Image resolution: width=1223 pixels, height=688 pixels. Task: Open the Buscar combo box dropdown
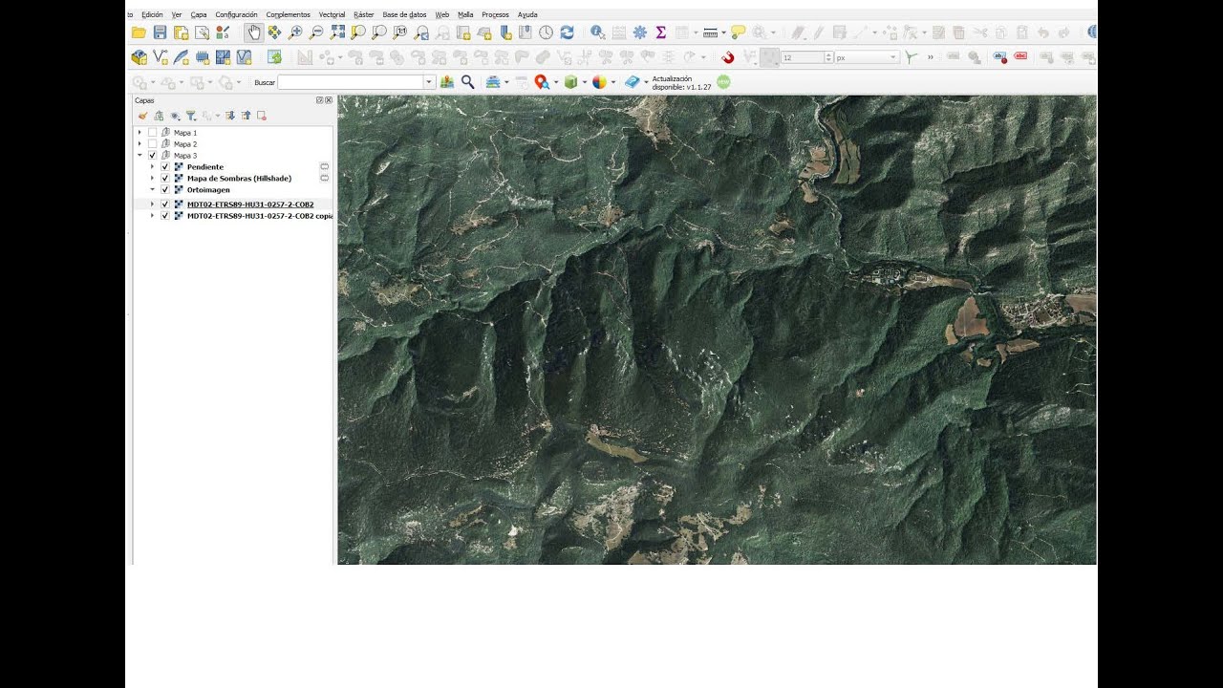(429, 82)
